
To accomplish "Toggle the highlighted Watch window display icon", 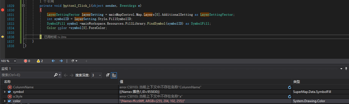I will [x=114, y=75].
